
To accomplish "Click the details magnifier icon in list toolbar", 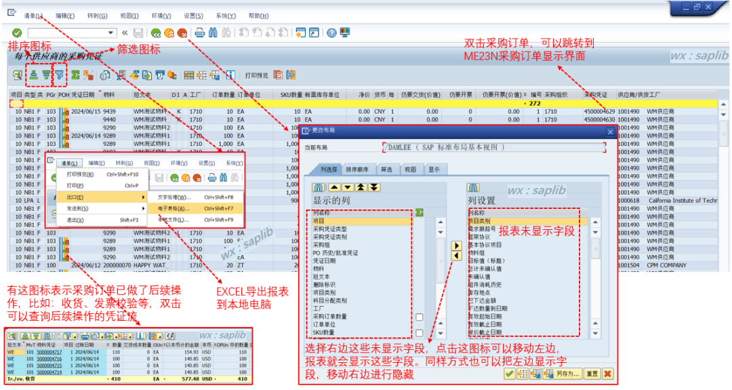I will 17,75.
